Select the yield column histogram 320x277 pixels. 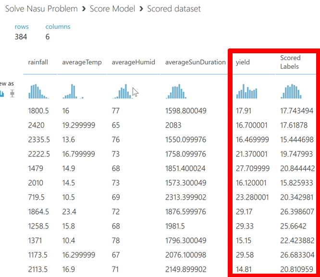(246, 91)
